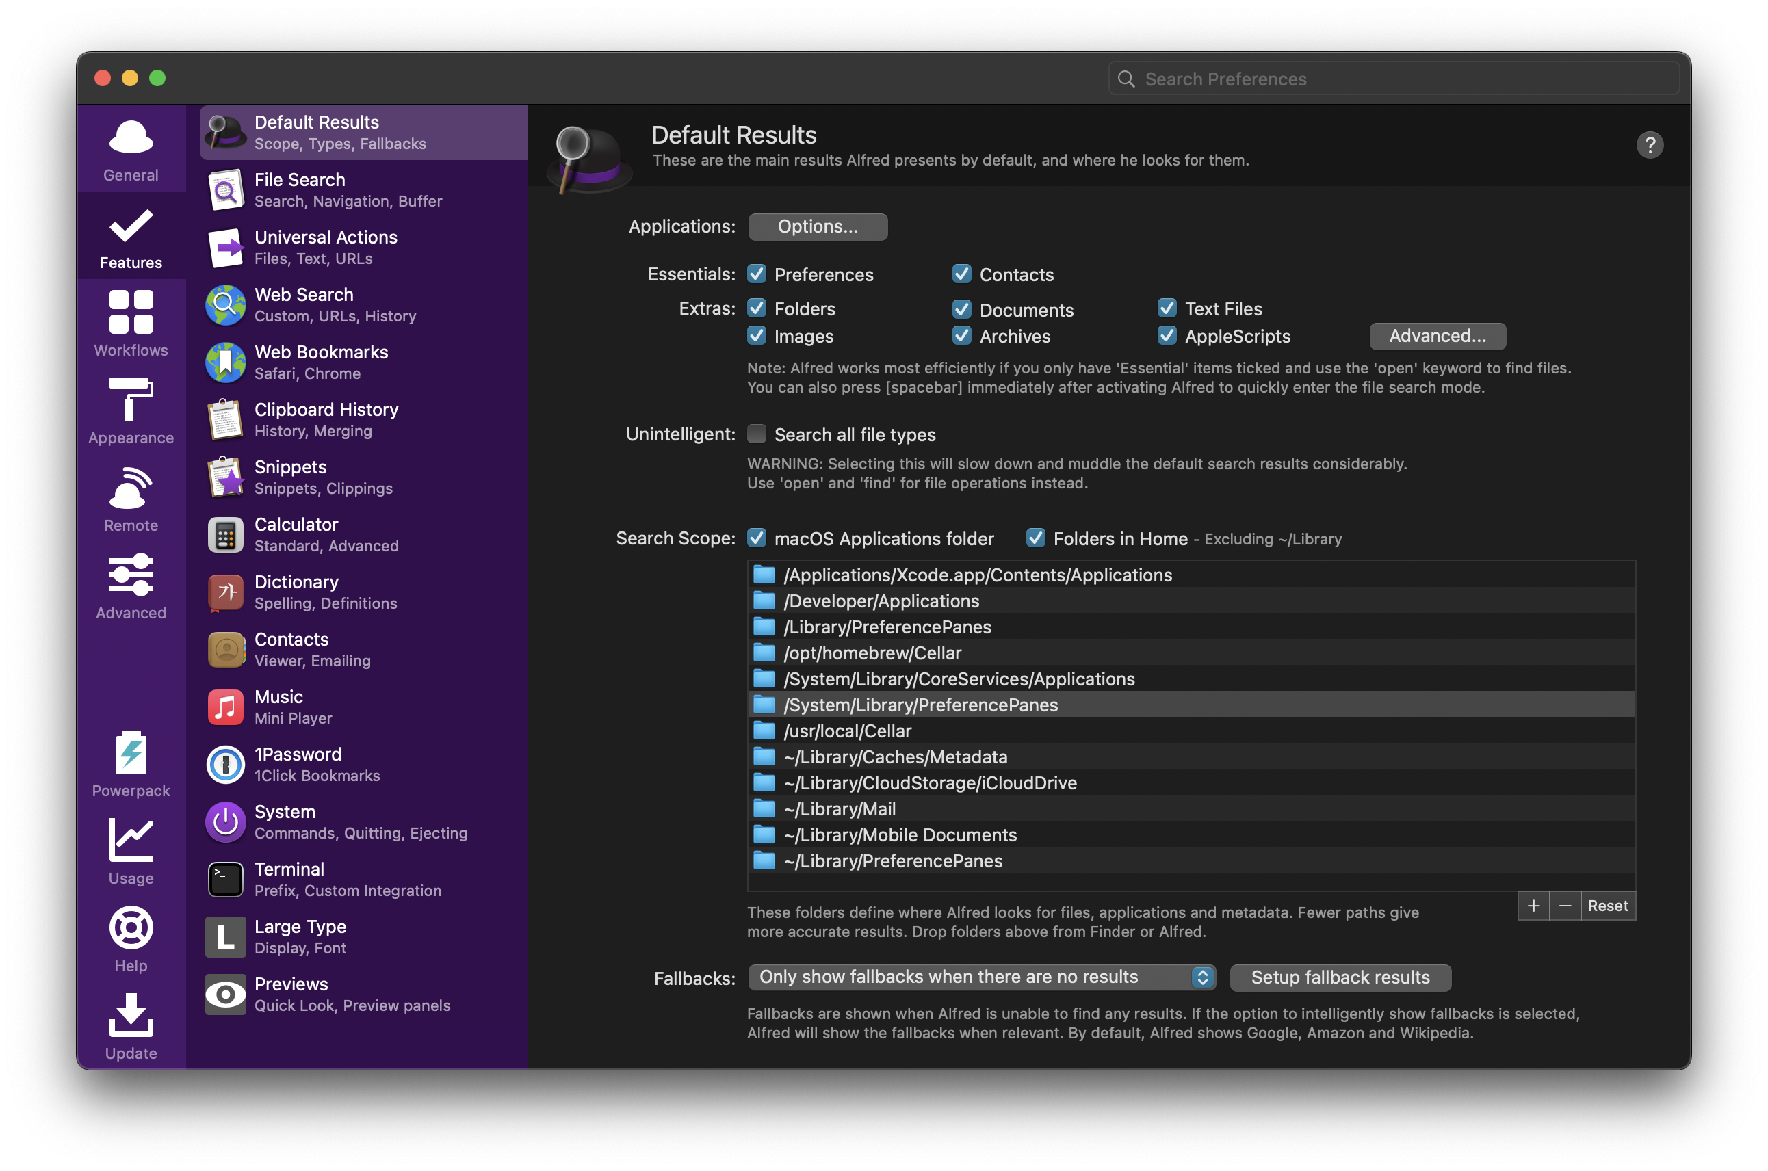Click the Applications Options button
The image size is (1768, 1171).
click(818, 227)
